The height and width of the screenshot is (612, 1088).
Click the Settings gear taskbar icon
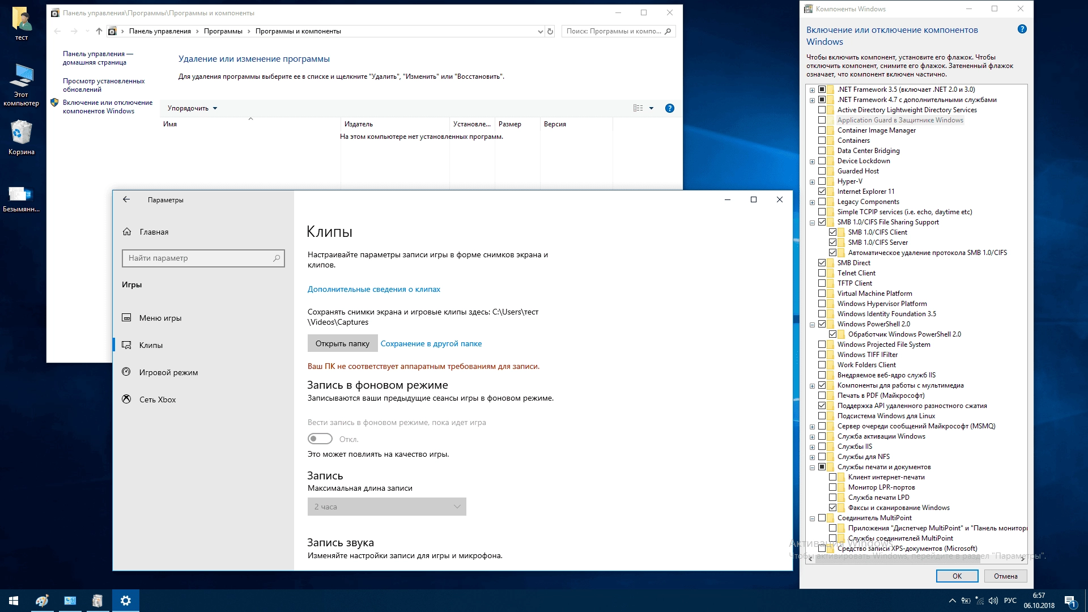[126, 601]
